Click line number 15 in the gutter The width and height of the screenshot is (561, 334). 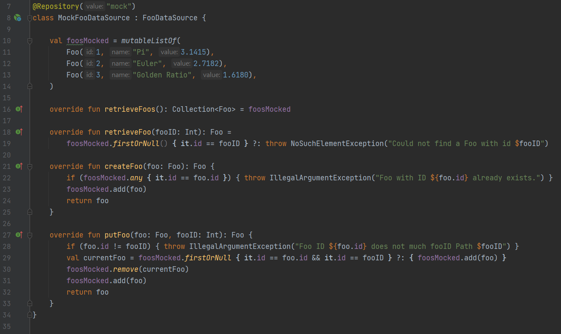point(7,98)
